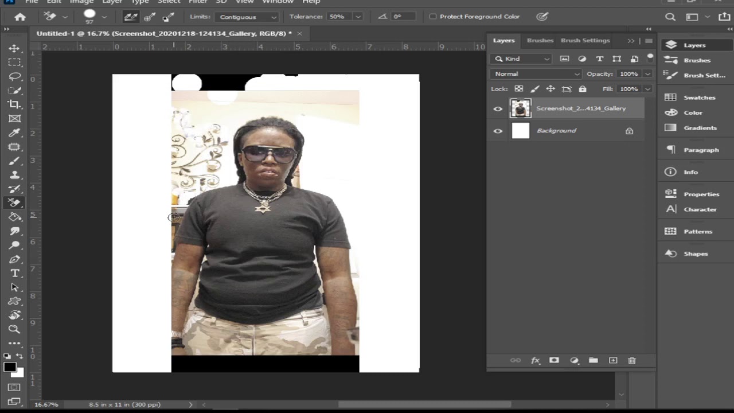Add layer style with fx icon

tap(536, 360)
